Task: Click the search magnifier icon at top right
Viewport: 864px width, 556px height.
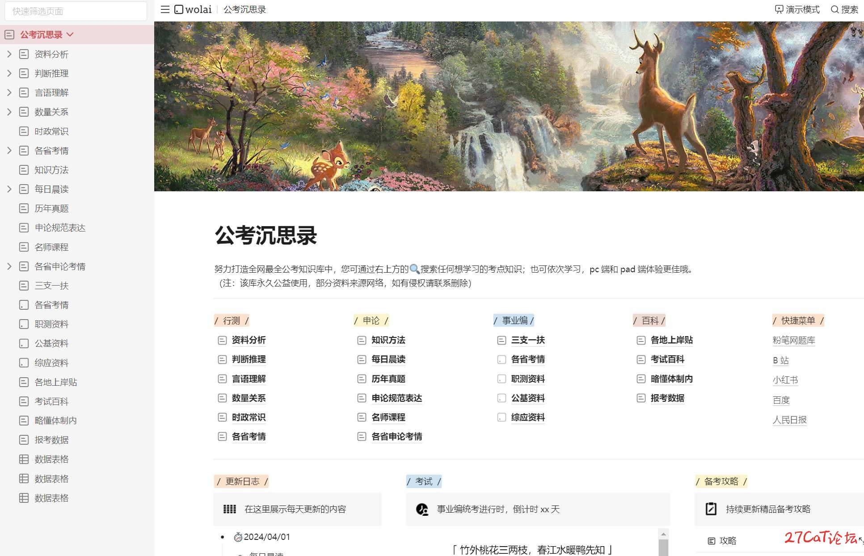Action: coord(834,9)
